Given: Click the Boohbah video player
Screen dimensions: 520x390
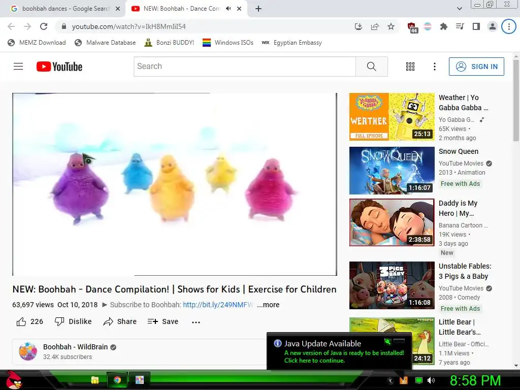Looking at the screenshot, I should (175, 184).
